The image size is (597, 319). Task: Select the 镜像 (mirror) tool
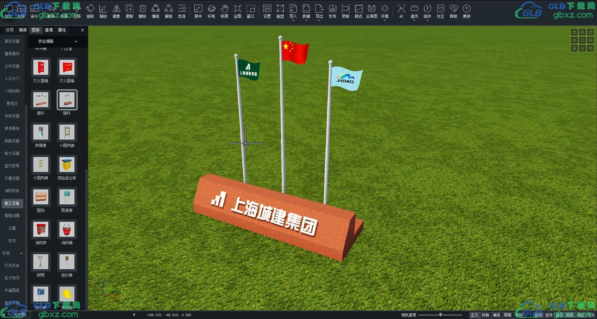tap(116, 11)
